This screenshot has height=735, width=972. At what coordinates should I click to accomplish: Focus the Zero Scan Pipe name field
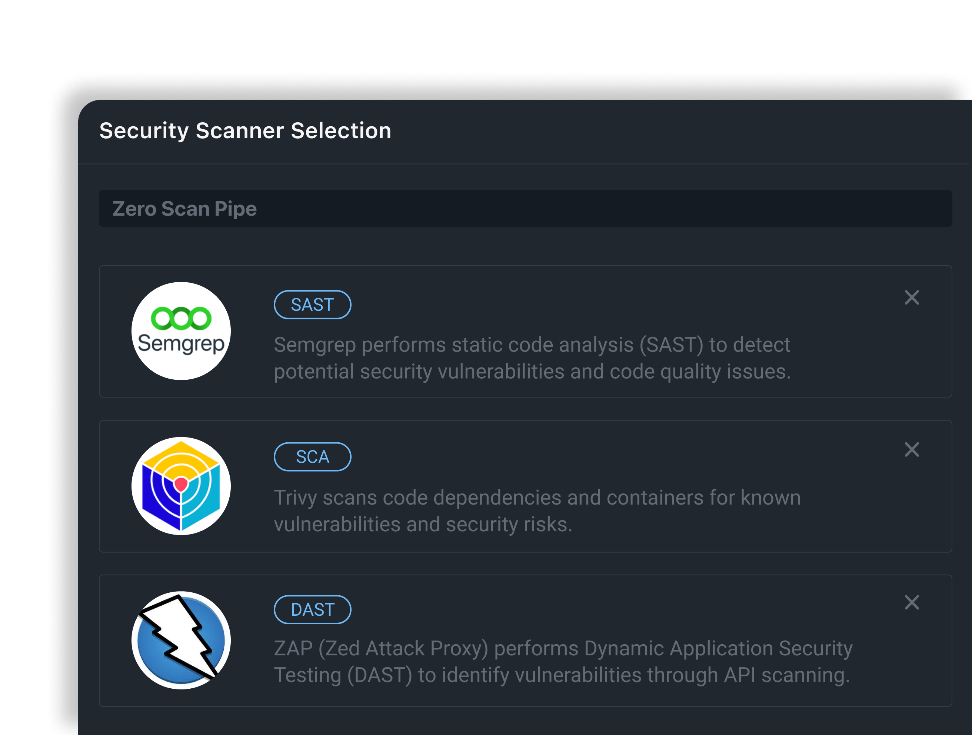(525, 209)
